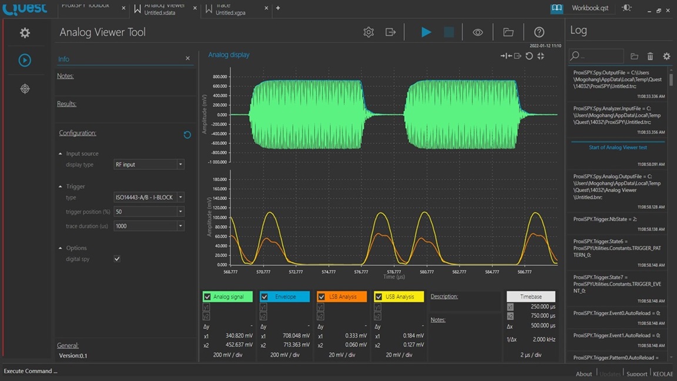Toggle the Analog signal checkbox
Image resolution: width=677 pixels, height=381 pixels.
pyautogui.click(x=207, y=297)
